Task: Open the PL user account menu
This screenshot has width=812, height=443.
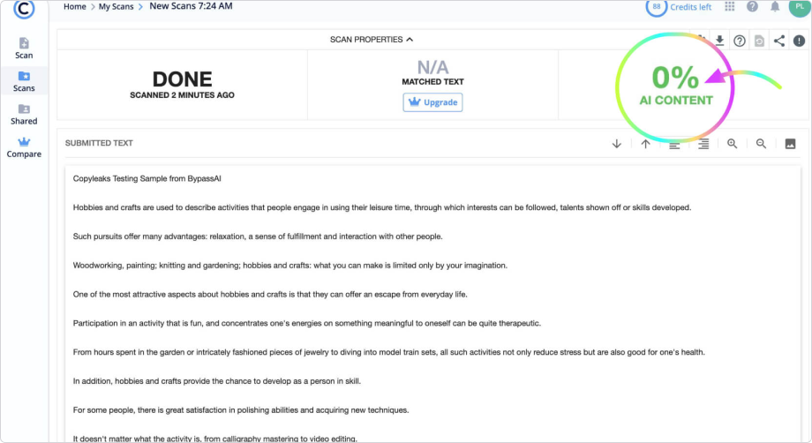Action: 799,7
